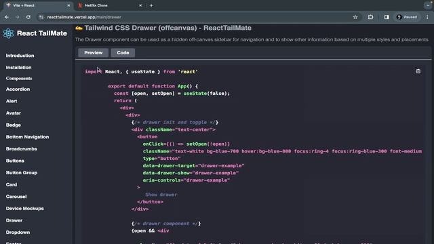Click the Components sidebar heading
This screenshot has width=434, height=244.
[19, 79]
